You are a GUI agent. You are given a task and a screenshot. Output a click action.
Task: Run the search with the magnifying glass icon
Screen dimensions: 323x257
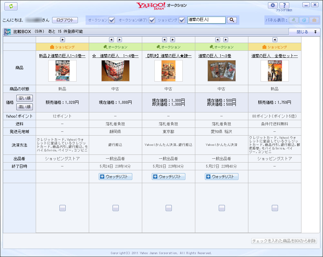[231, 20]
